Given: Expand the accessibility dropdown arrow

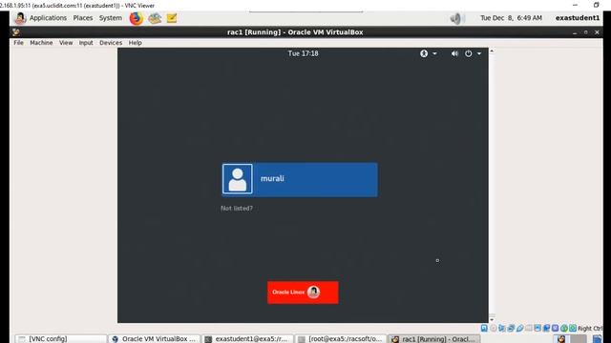Looking at the screenshot, I should (434, 53).
